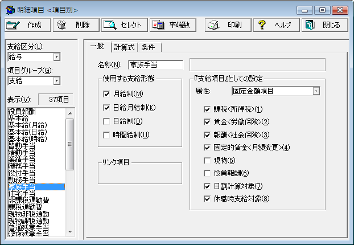The width and height of the screenshot is (354, 245).
Task: Open the 支給区分 dropdown
Action: point(56,57)
